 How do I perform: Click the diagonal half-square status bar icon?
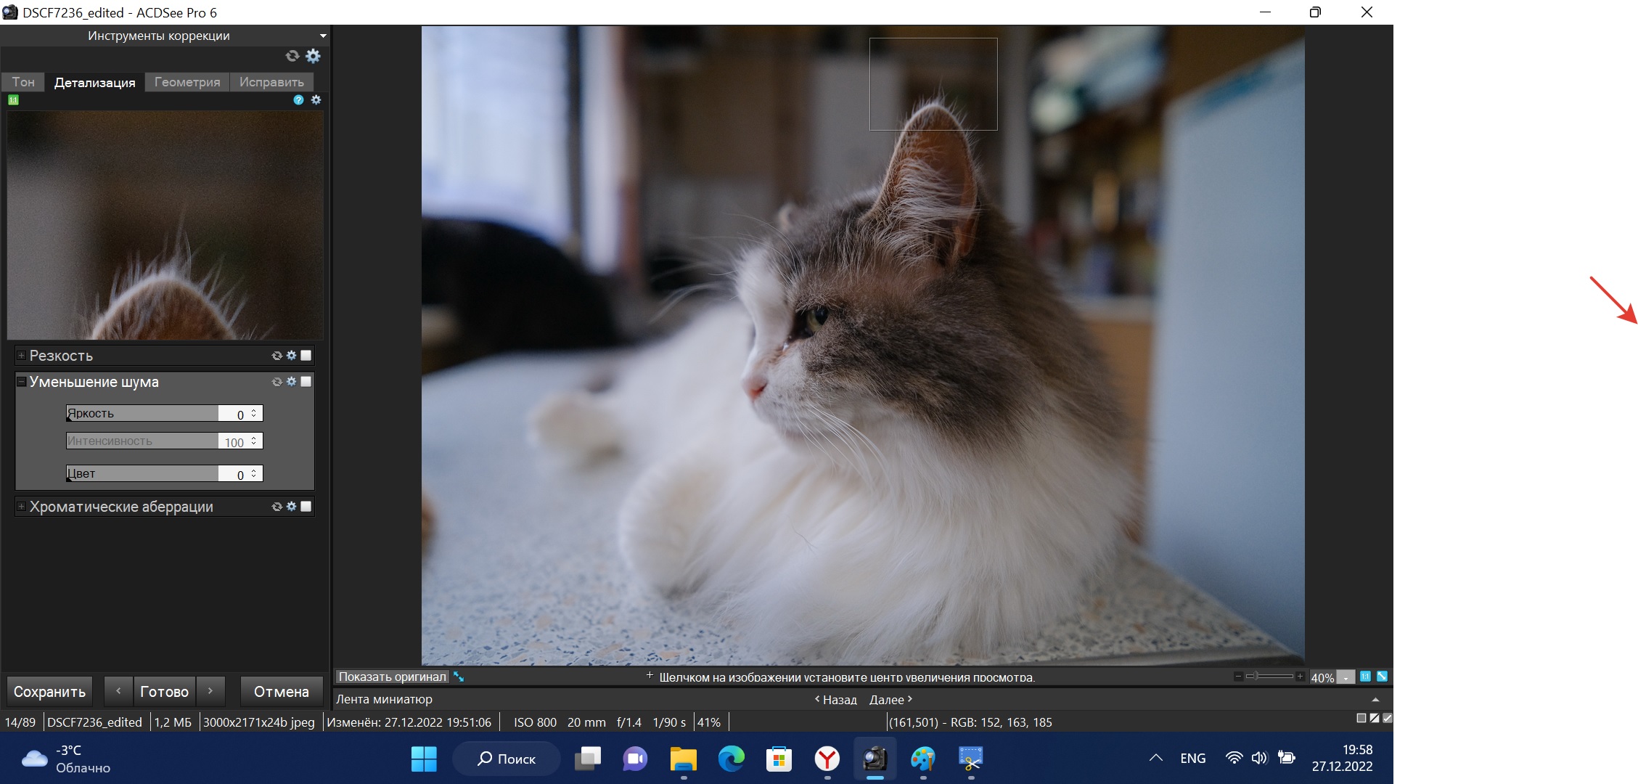(1375, 719)
